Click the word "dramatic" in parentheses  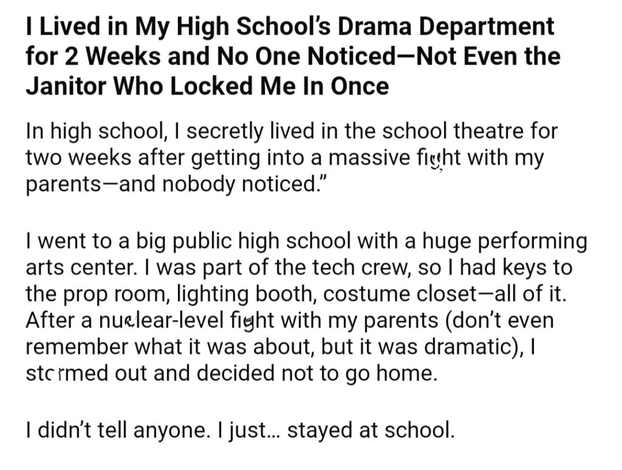pyautogui.click(x=467, y=347)
